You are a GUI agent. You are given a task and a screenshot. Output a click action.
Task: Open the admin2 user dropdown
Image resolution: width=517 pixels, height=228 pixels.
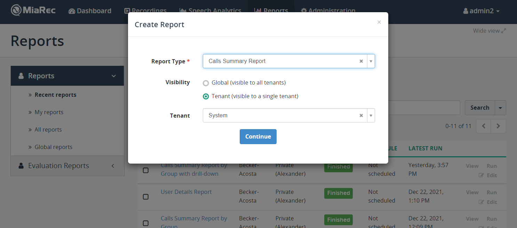pyautogui.click(x=481, y=11)
